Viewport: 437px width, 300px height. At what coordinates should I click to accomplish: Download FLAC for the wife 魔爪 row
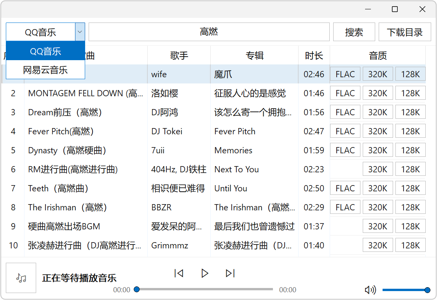tap(345, 74)
